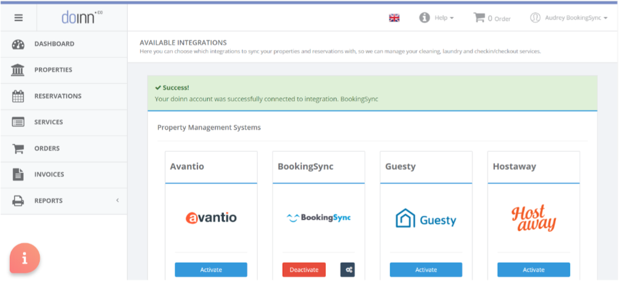This screenshot has height=291, width=625.
Task: Click the Reservations calendar icon
Action: (x=18, y=97)
